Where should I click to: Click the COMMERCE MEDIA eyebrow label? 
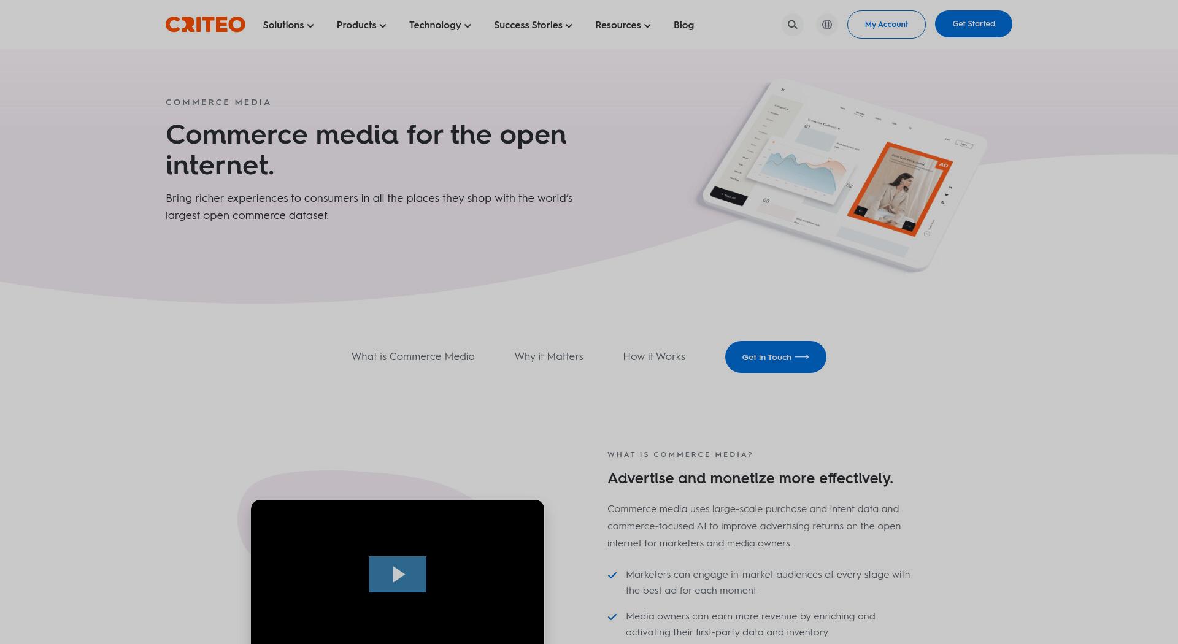(218, 102)
